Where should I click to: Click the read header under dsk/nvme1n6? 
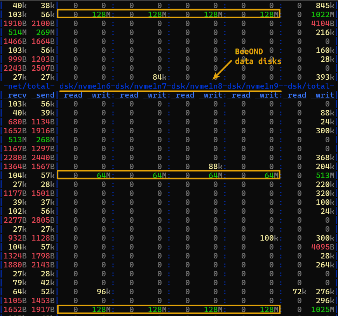tap(71, 95)
